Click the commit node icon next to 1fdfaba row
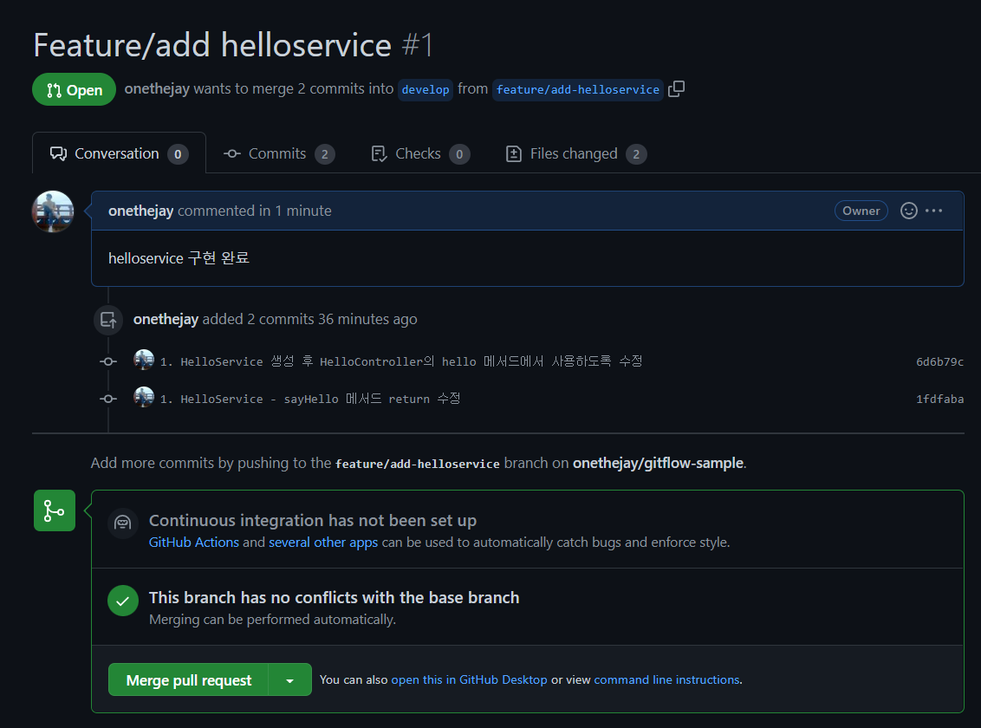Viewport: 981px width, 728px height. click(108, 399)
